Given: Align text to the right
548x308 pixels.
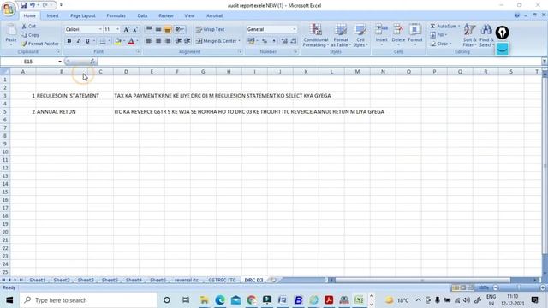Looking at the screenshot, I should click(x=168, y=41).
